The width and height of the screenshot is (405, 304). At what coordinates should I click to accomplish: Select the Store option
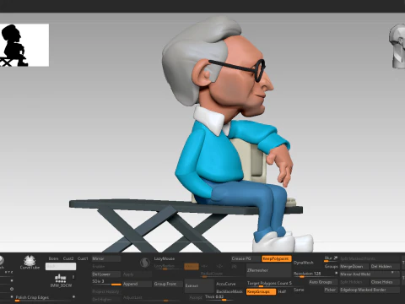[x=53, y=258]
